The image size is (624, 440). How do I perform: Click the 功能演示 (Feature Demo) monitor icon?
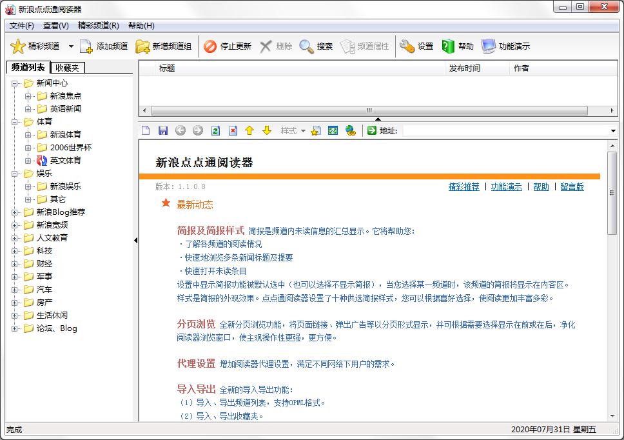click(x=489, y=46)
